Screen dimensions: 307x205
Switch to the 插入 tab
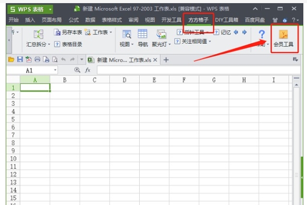[x=30, y=20]
